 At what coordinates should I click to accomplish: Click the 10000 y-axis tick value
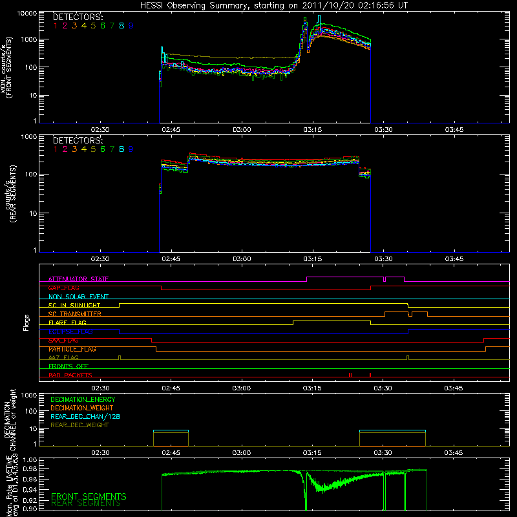(x=26, y=14)
